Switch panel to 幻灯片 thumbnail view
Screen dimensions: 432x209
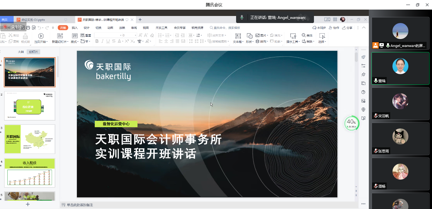pyautogui.click(x=33, y=52)
